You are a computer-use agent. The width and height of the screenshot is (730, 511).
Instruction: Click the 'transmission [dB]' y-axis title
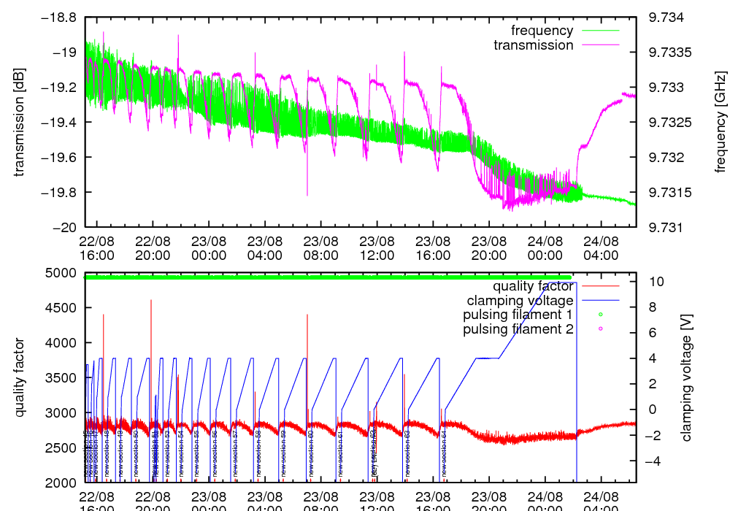pos(20,122)
